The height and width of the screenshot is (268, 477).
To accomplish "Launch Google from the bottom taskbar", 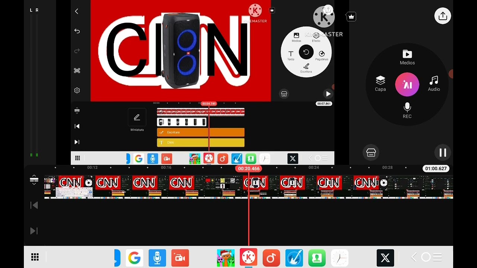I will coord(134,258).
